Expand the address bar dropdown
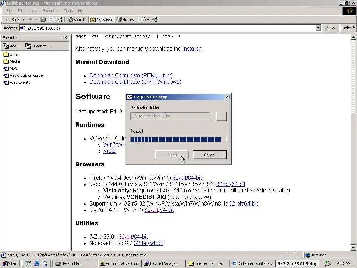 (x=318, y=28)
